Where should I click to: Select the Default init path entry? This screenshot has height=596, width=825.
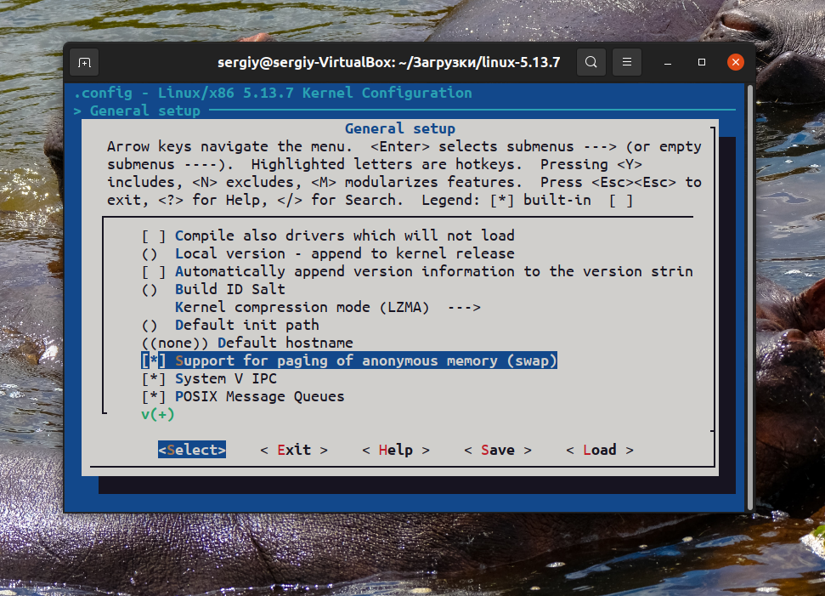[x=230, y=325]
